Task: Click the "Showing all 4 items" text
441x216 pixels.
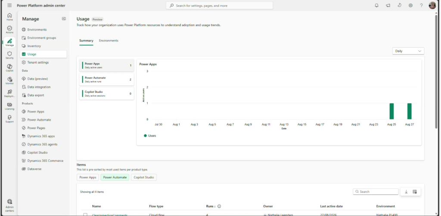Action: tap(92, 192)
